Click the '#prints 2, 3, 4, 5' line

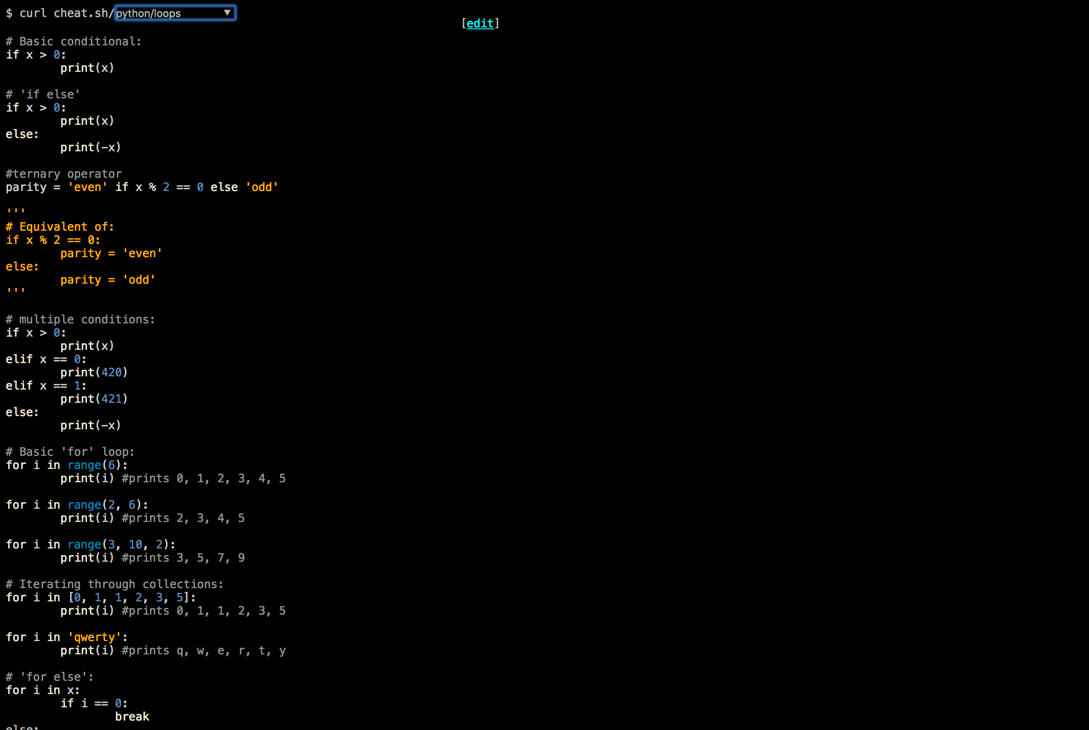(x=152, y=518)
